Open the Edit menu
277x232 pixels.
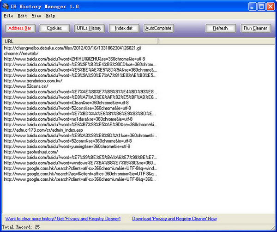23,16
